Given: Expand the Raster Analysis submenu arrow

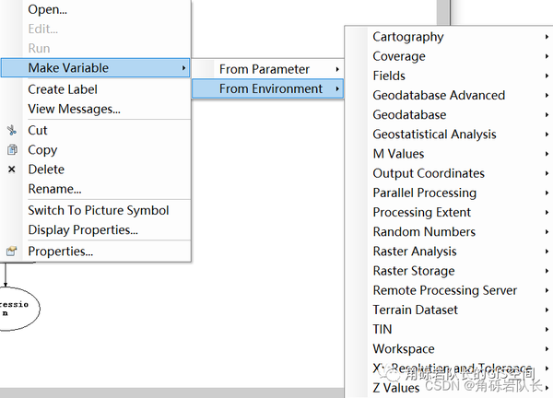Looking at the screenshot, I should 547,252.
